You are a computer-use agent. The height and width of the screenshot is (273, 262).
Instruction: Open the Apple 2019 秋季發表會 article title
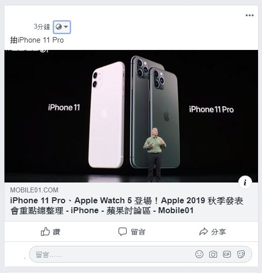point(126,205)
